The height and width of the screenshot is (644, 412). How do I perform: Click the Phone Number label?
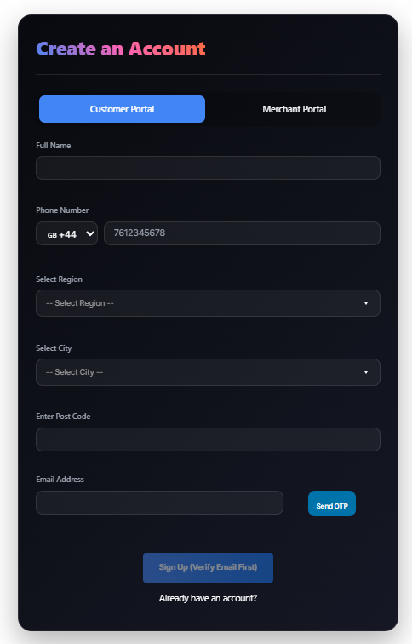(62, 210)
